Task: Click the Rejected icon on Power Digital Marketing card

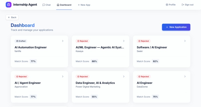Action: tap(78, 77)
